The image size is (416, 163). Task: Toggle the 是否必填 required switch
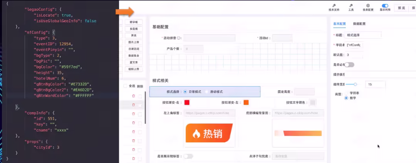[349, 65]
